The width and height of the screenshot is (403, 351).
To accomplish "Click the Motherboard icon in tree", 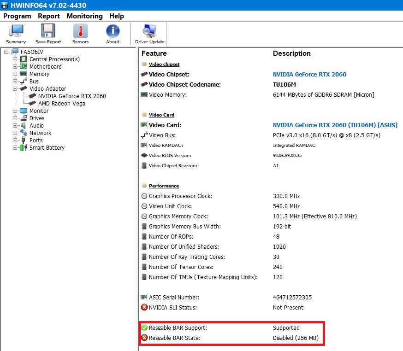I will 24,66.
